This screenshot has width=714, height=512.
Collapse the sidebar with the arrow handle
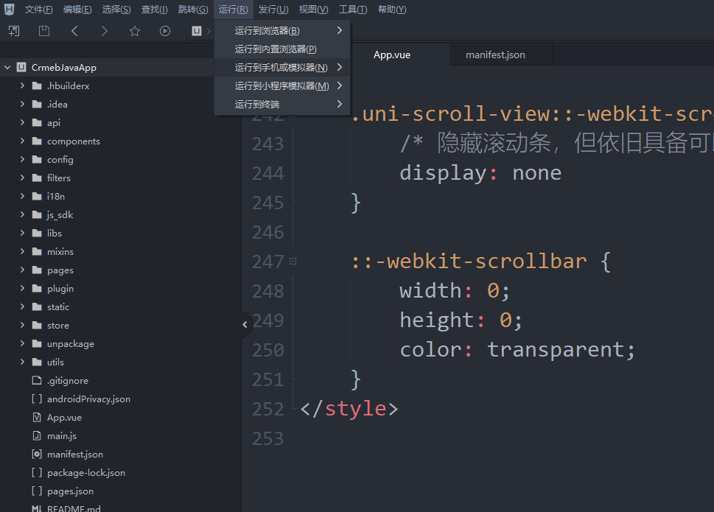tap(245, 324)
